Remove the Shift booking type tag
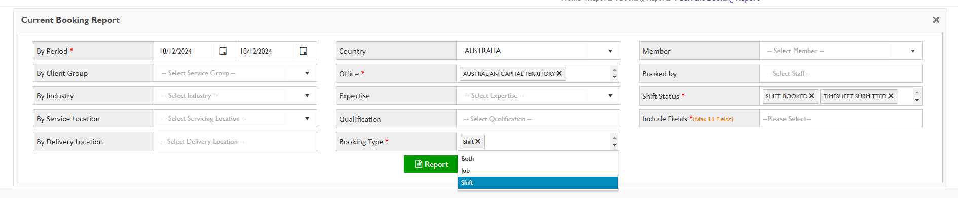Viewport: 958px width, 198px height. tap(478, 142)
